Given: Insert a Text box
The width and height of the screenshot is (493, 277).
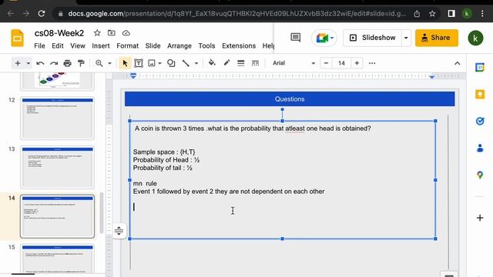Looking at the screenshot, I should tap(139, 63).
